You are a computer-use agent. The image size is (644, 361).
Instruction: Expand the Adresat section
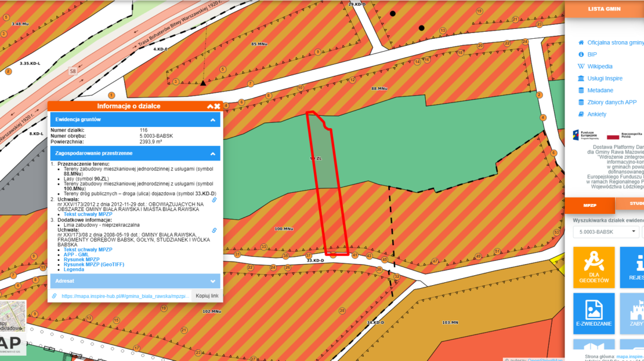[x=213, y=281]
